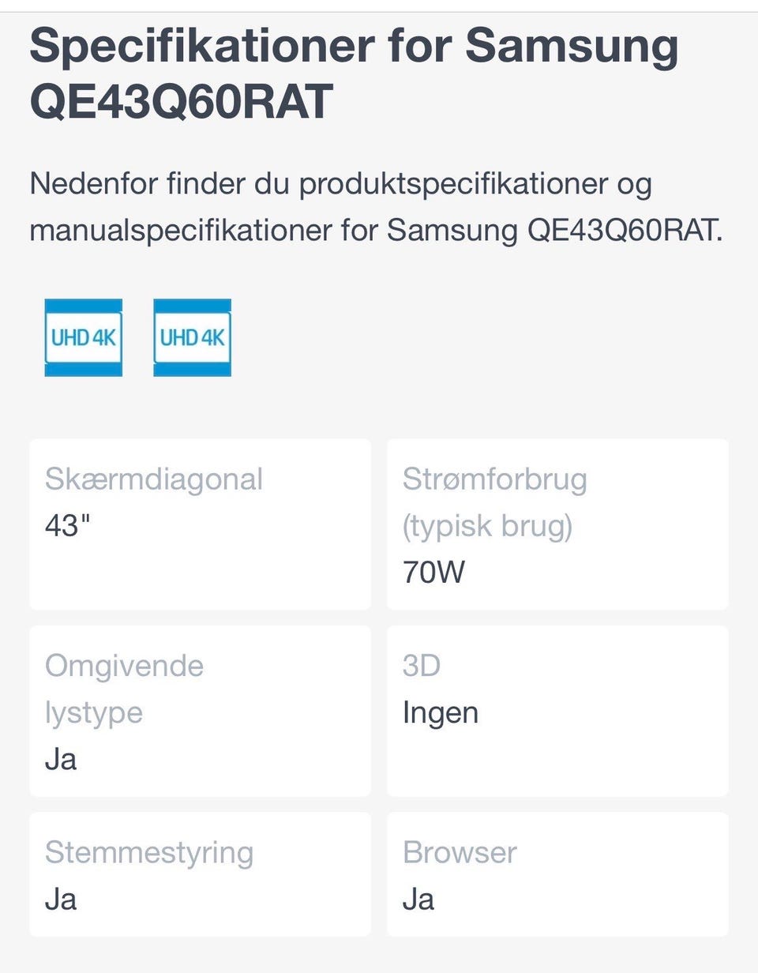Select the 3D spec label

tap(421, 666)
